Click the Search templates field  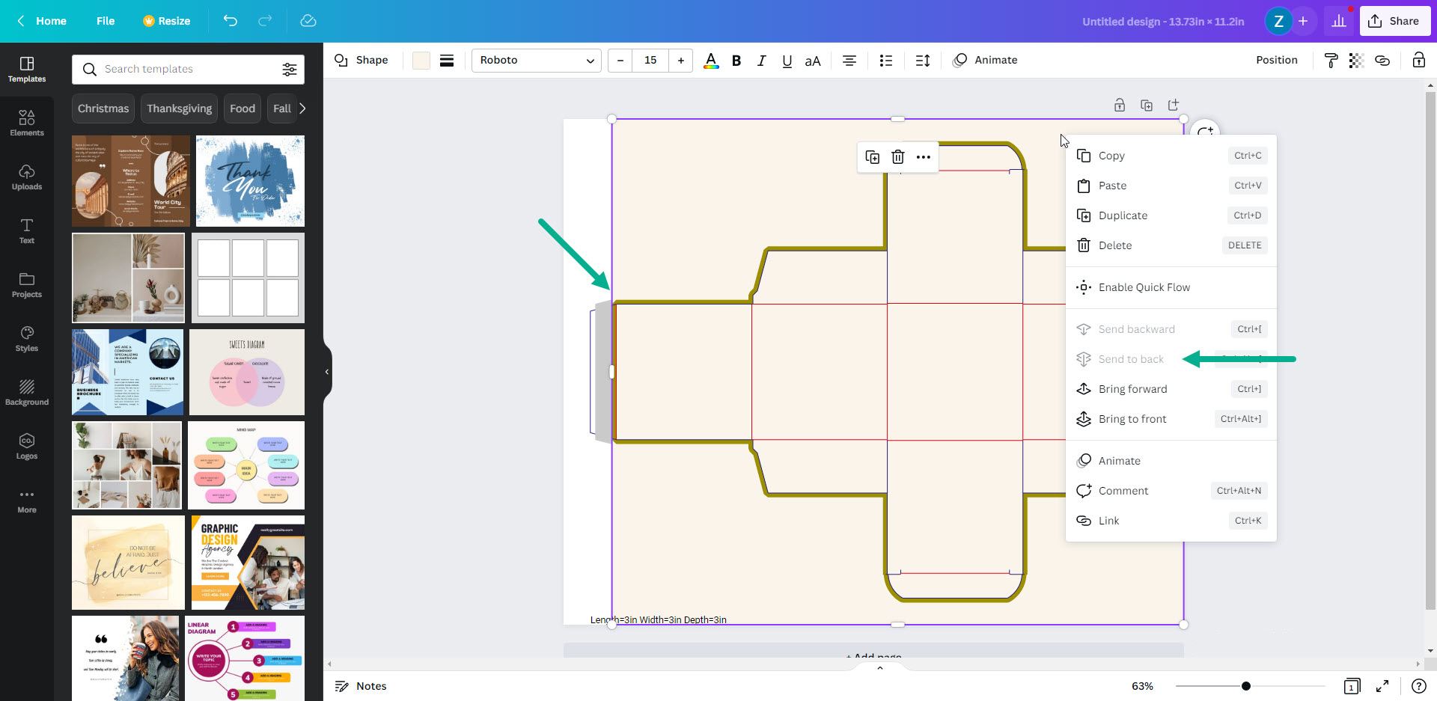180,69
